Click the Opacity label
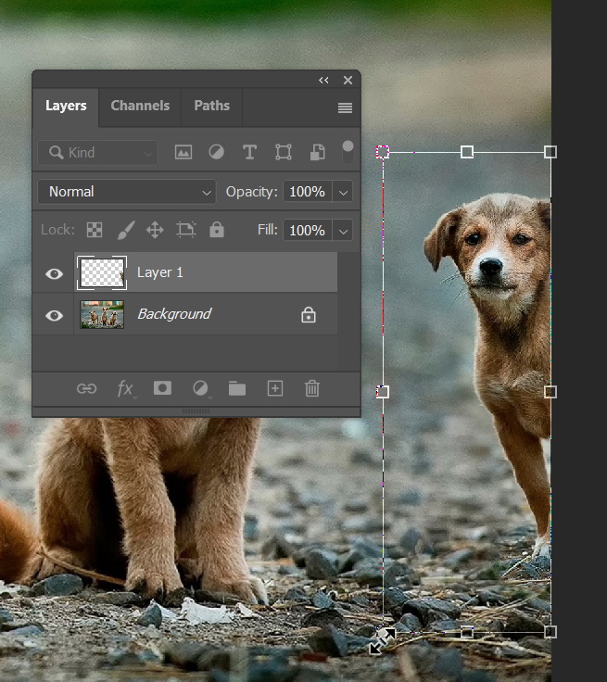The height and width of the screenshot is (682, 607). pyautogui.click(x=251, y=192)
